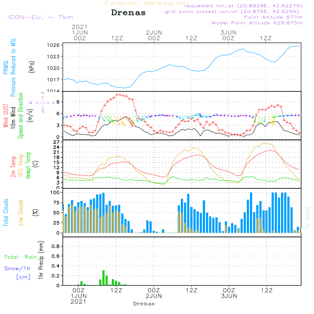
Task: Click the green 'Speed and Direction' label
Action: click(21, 116)
